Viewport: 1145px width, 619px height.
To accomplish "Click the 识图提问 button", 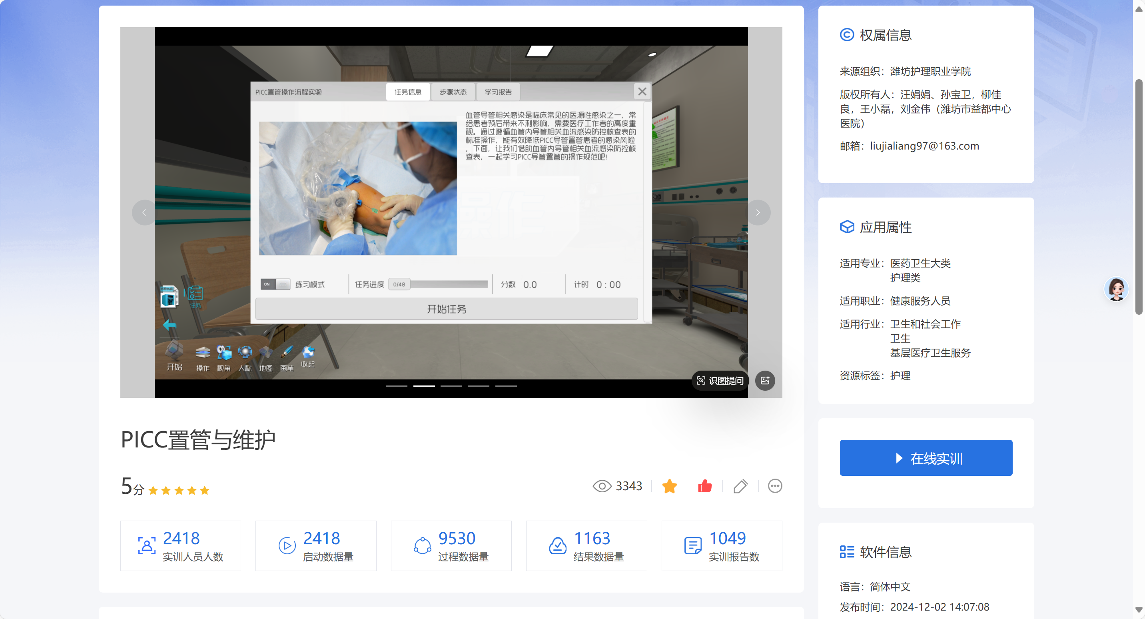I will (x=720, y=381).
